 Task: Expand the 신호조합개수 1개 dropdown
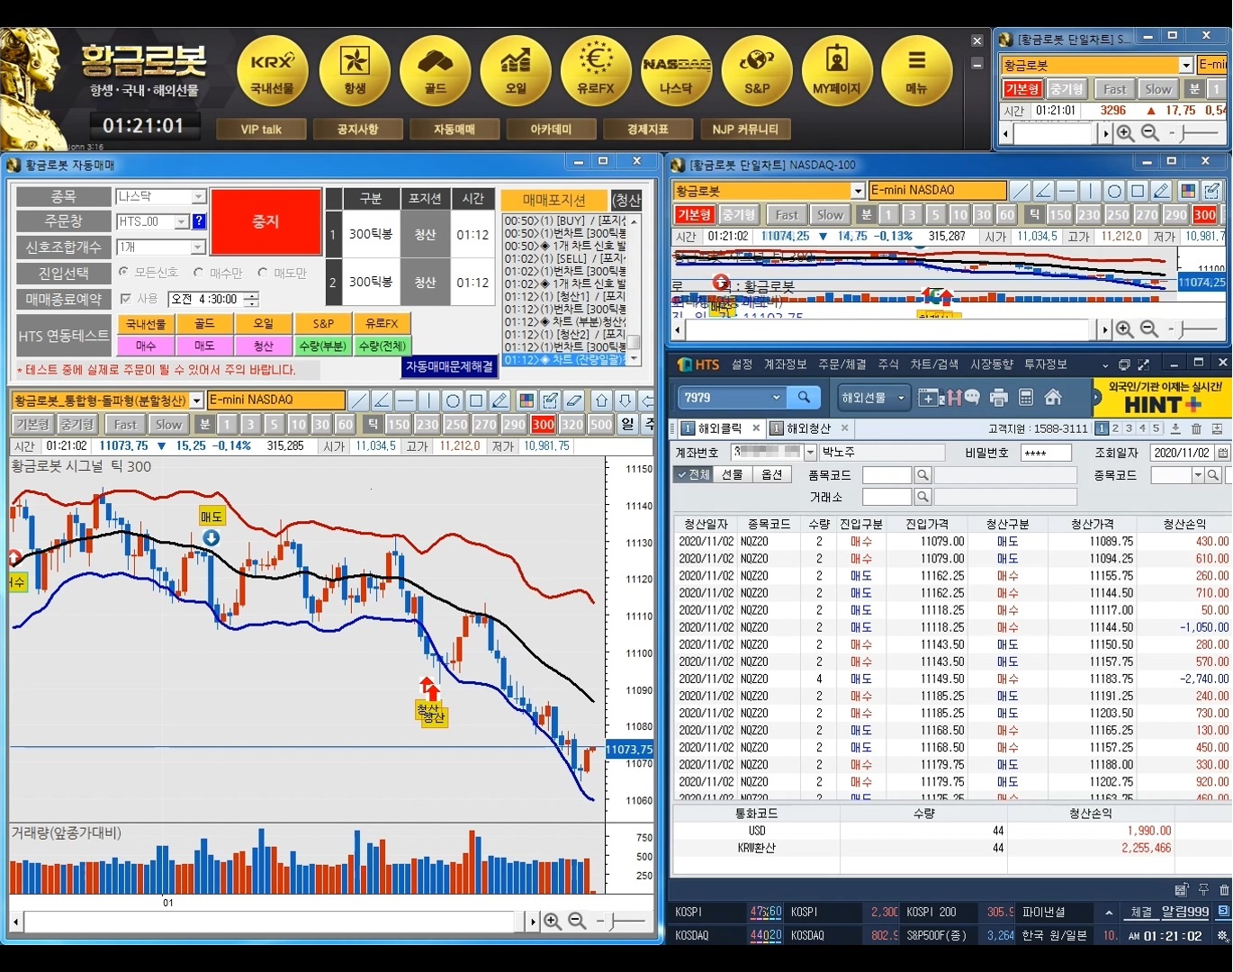coord(199,247)
